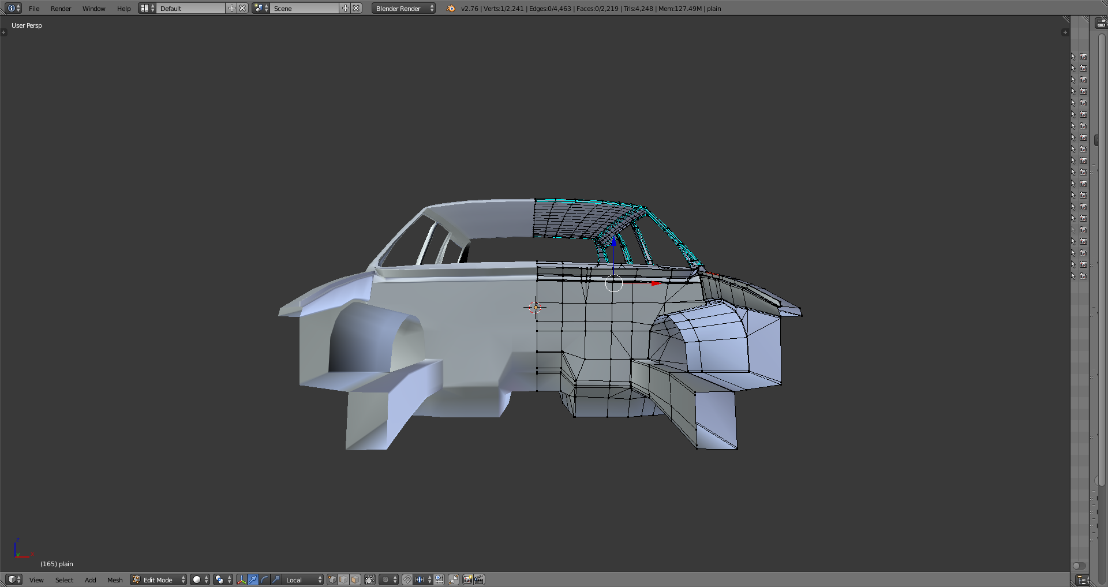Open the Local transform orientation dropdown
Screen dimensions: 1108x587
click(x=302, y=579)
